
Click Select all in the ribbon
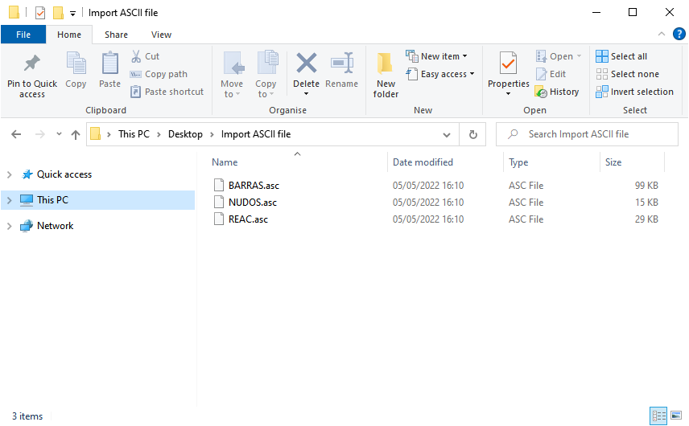click(621, 56)
